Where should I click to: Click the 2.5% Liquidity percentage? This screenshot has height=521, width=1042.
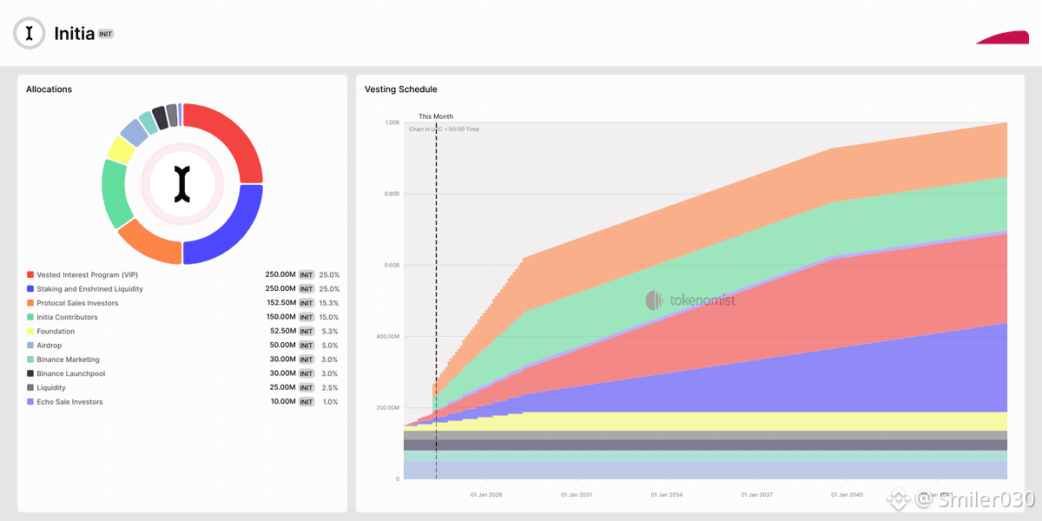click(x=331, y=387)
